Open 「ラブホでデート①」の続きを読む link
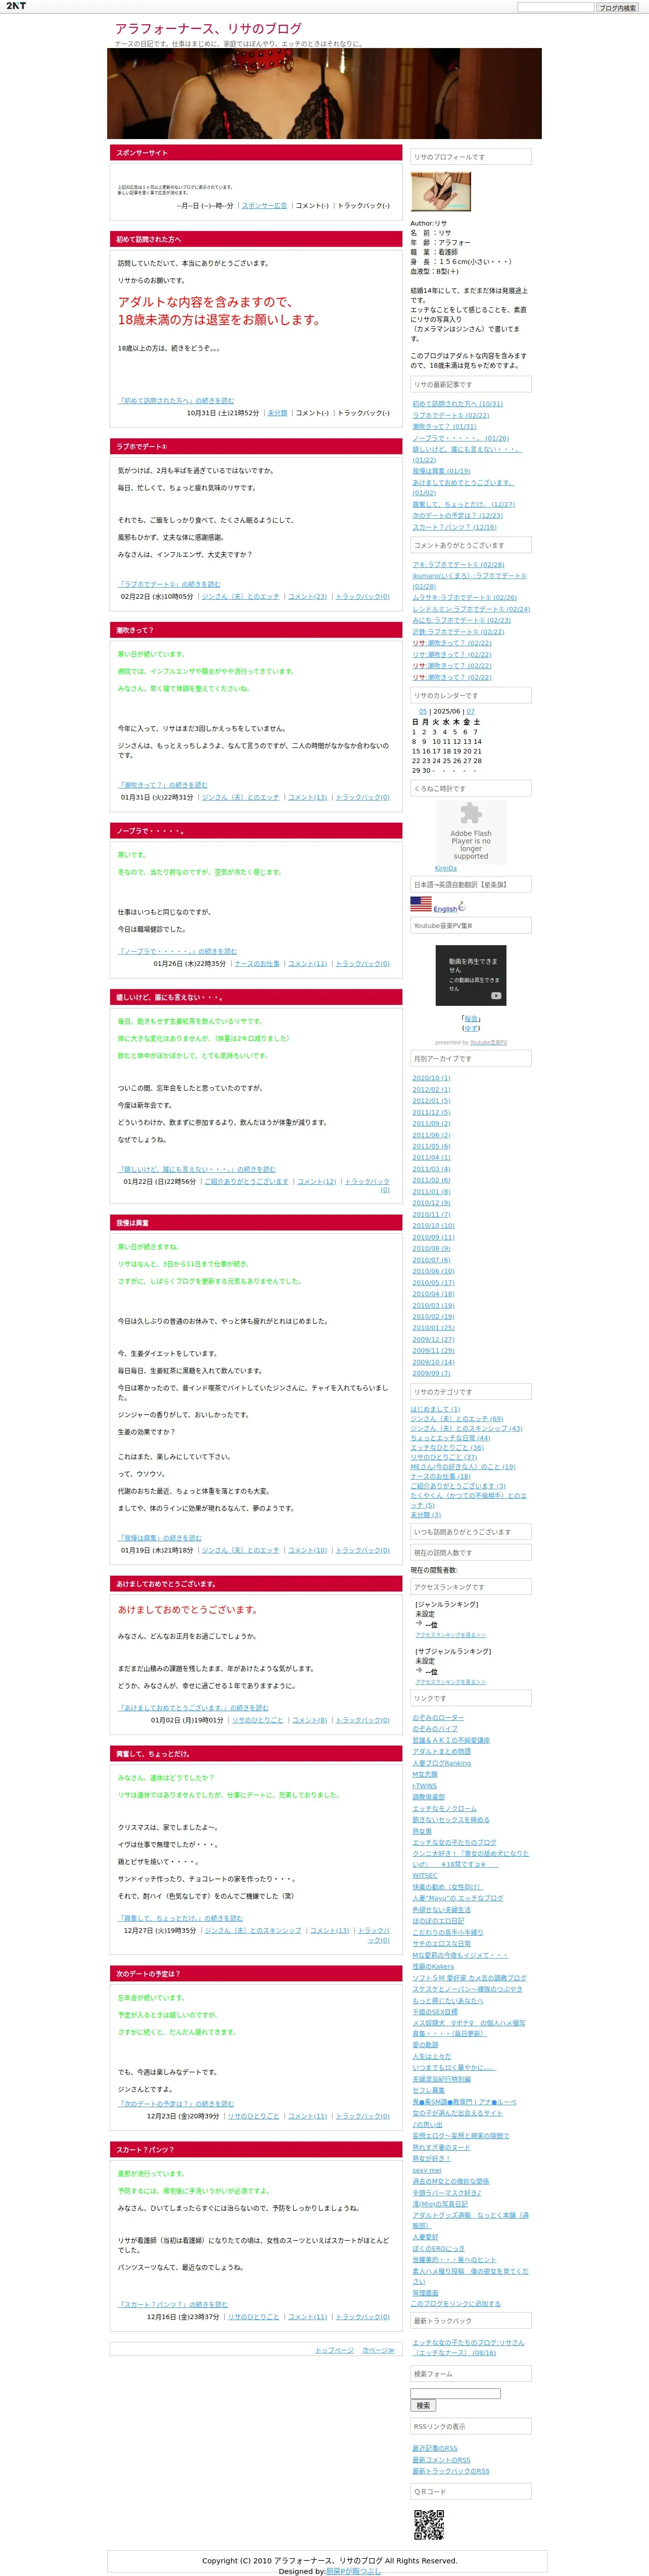Screen dimensions: 649x2576 click(169, 584)
